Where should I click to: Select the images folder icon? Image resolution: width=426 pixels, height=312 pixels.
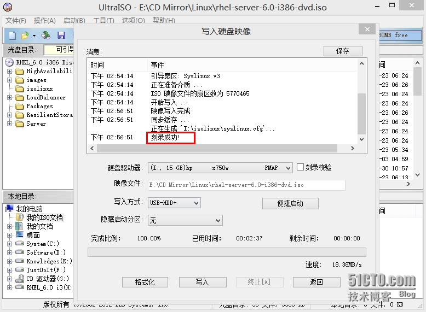20,80
